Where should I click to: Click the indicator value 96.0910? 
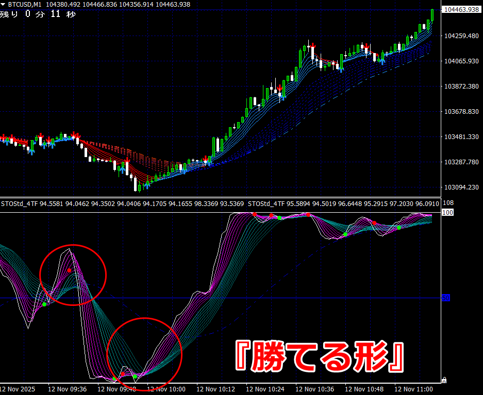[427, 203]
